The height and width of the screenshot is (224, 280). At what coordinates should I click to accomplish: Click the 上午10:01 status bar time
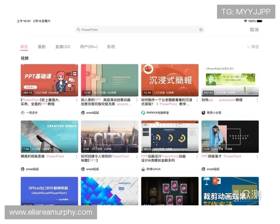[x=24, y=21]
